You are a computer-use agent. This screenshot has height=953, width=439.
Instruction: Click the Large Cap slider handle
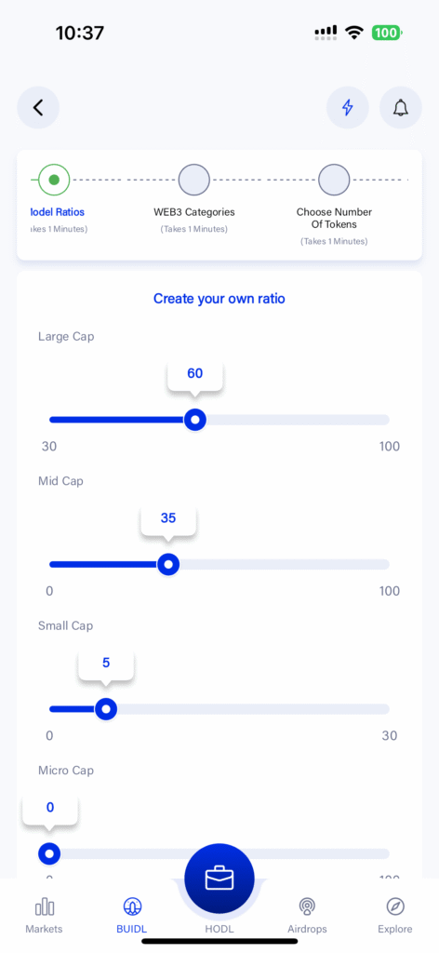pyautogui.click(x=195, y=420)
